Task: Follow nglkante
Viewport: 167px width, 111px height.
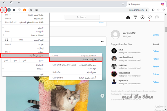Action: point(156,82)
